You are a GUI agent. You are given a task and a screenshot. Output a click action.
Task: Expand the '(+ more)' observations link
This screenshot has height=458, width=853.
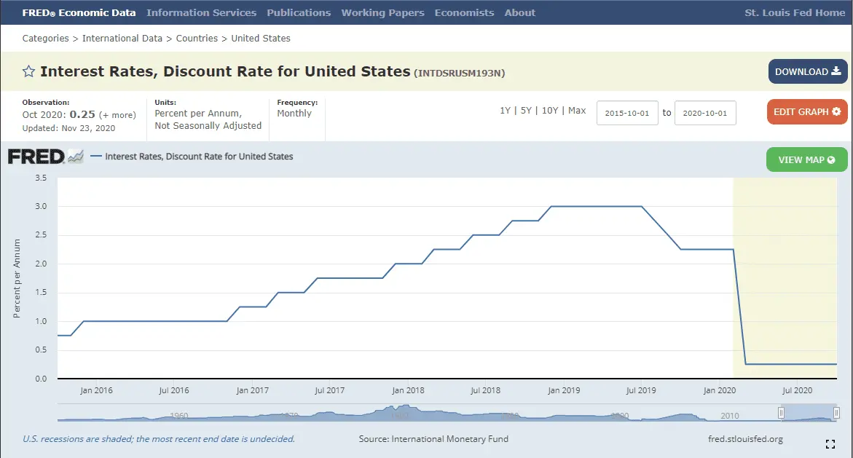(x=117, y=115)
